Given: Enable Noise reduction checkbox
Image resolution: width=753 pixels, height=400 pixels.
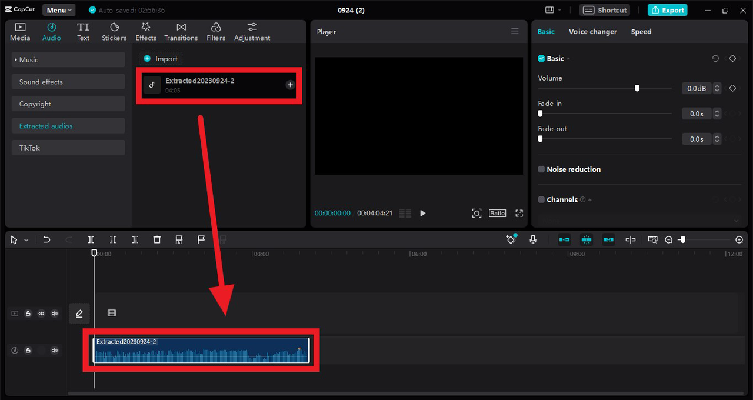Looking at the screenshot, I should pos(541,169).
